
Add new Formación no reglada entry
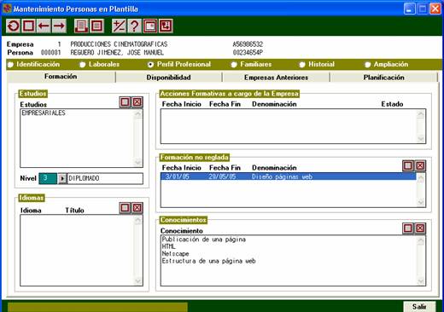click(408, 165)
